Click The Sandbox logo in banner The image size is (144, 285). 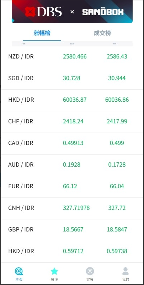(103, 11)
